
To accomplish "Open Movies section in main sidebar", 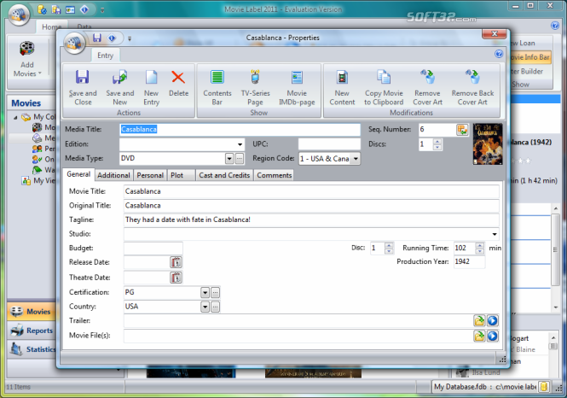I will tap(31, 312).
